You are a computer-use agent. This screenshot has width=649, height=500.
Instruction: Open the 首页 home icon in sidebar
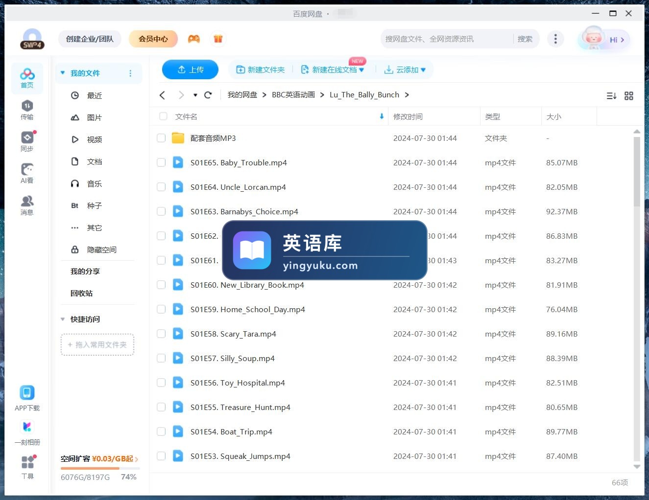point(27,78)
